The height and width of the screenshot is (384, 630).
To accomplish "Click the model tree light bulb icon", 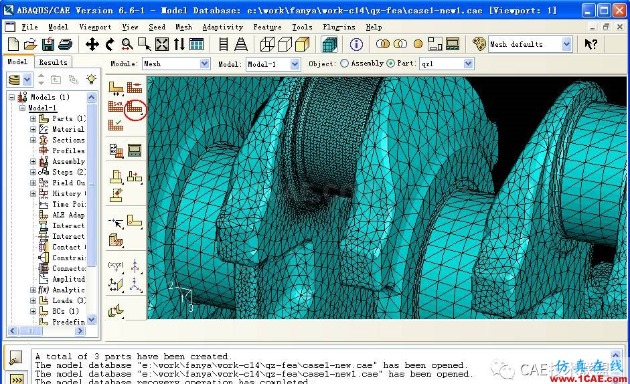I will pos(92,79).
